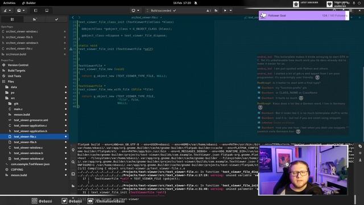364x205 pixels.
Task: Open the location pin panel in bottom bar
Action: [x=73, y=150]
